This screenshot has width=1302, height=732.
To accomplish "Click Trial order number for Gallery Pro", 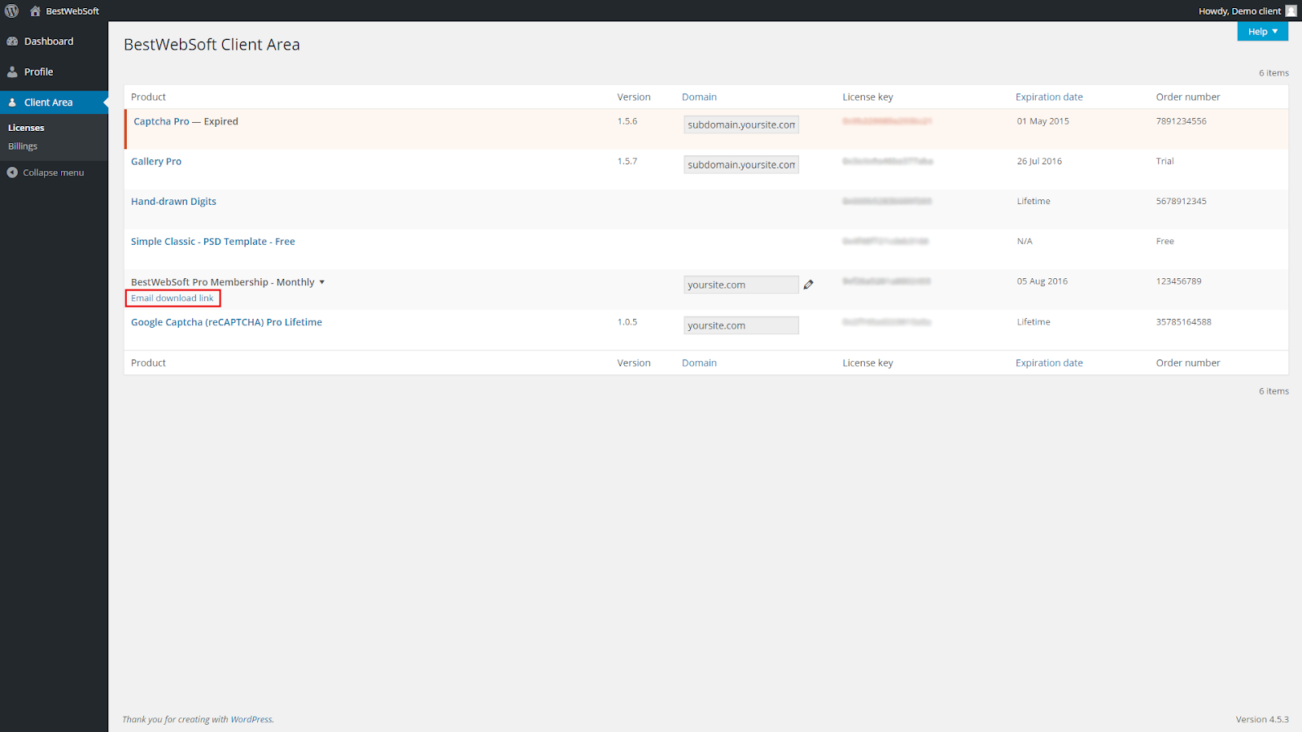I will coord(1165,161).
